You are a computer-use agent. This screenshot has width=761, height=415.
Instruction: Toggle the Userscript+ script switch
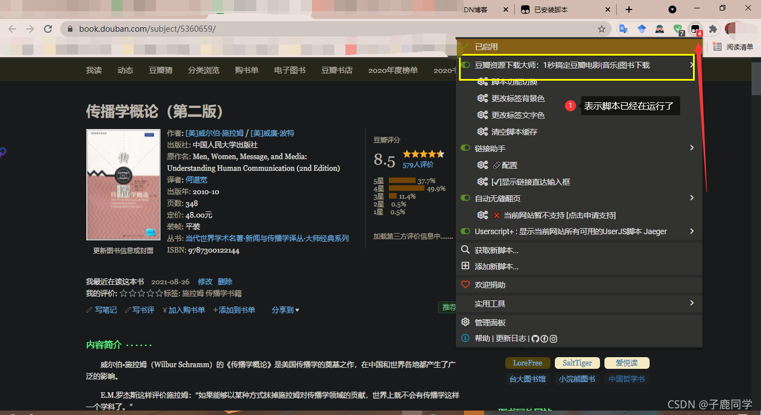coord(466,231)
